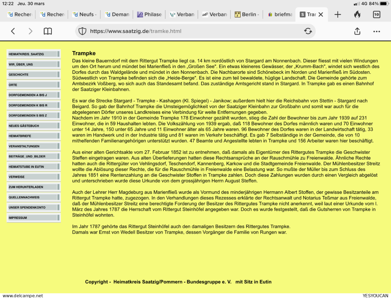Screen dimensions: 391x298
Task: Switch to the Deman tab
Action: [x=117, y=14]
